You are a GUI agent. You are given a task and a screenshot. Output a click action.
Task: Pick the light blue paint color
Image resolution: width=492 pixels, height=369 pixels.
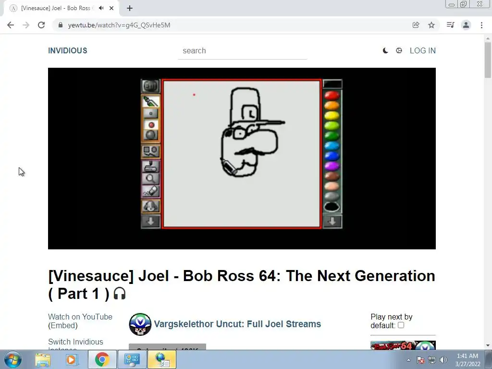point(332,146)
